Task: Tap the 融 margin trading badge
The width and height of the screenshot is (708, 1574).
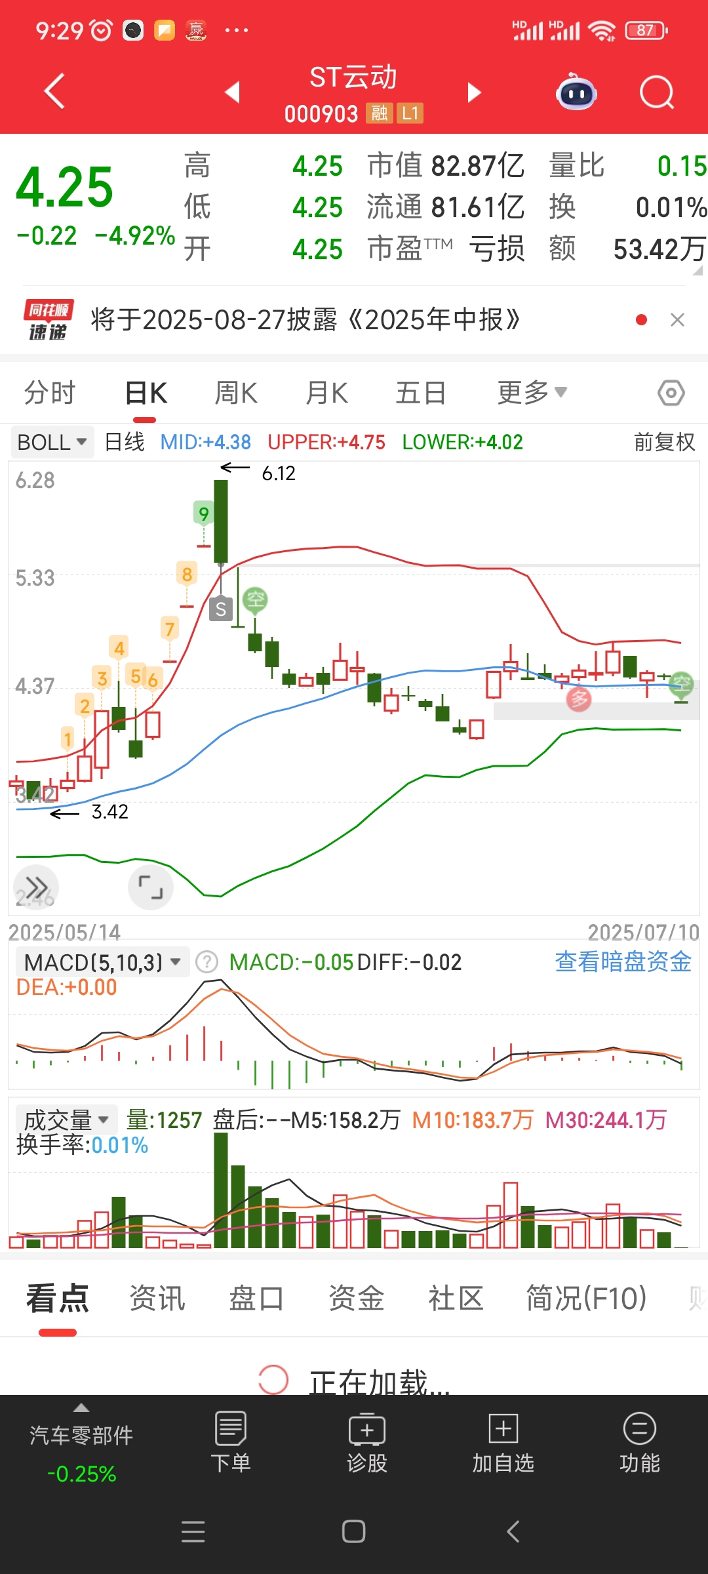Action: pos(379,113)
